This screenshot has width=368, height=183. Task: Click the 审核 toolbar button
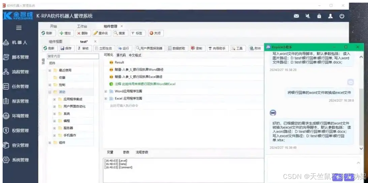pyautogui.click(x=84, y=48)
